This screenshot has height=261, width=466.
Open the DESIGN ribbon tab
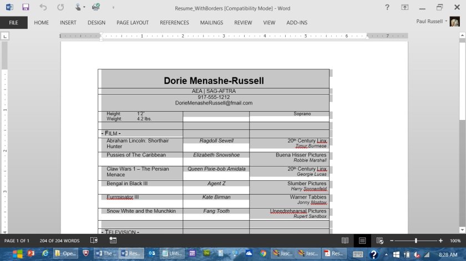[97, 23]
